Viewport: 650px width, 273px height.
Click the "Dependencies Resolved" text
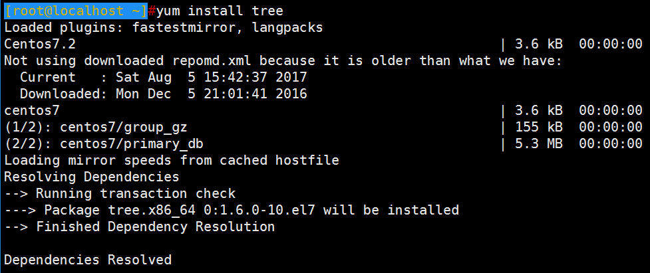tap(88, 260)
